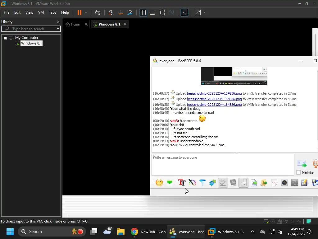
Task: Open the console view terminal icon
Action: pos(184,12)
